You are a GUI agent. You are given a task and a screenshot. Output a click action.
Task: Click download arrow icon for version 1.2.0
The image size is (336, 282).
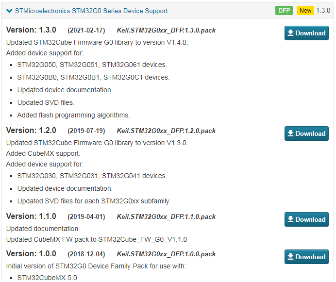290,133
